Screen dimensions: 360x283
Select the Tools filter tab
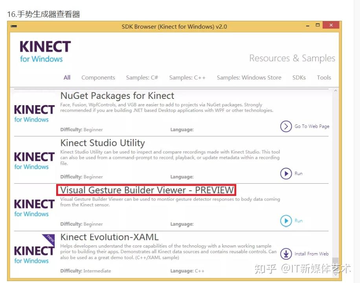[323, 77]
